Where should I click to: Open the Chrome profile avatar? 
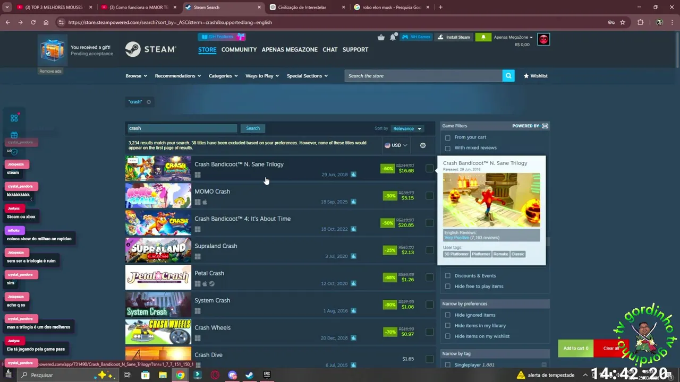[659, 22]
